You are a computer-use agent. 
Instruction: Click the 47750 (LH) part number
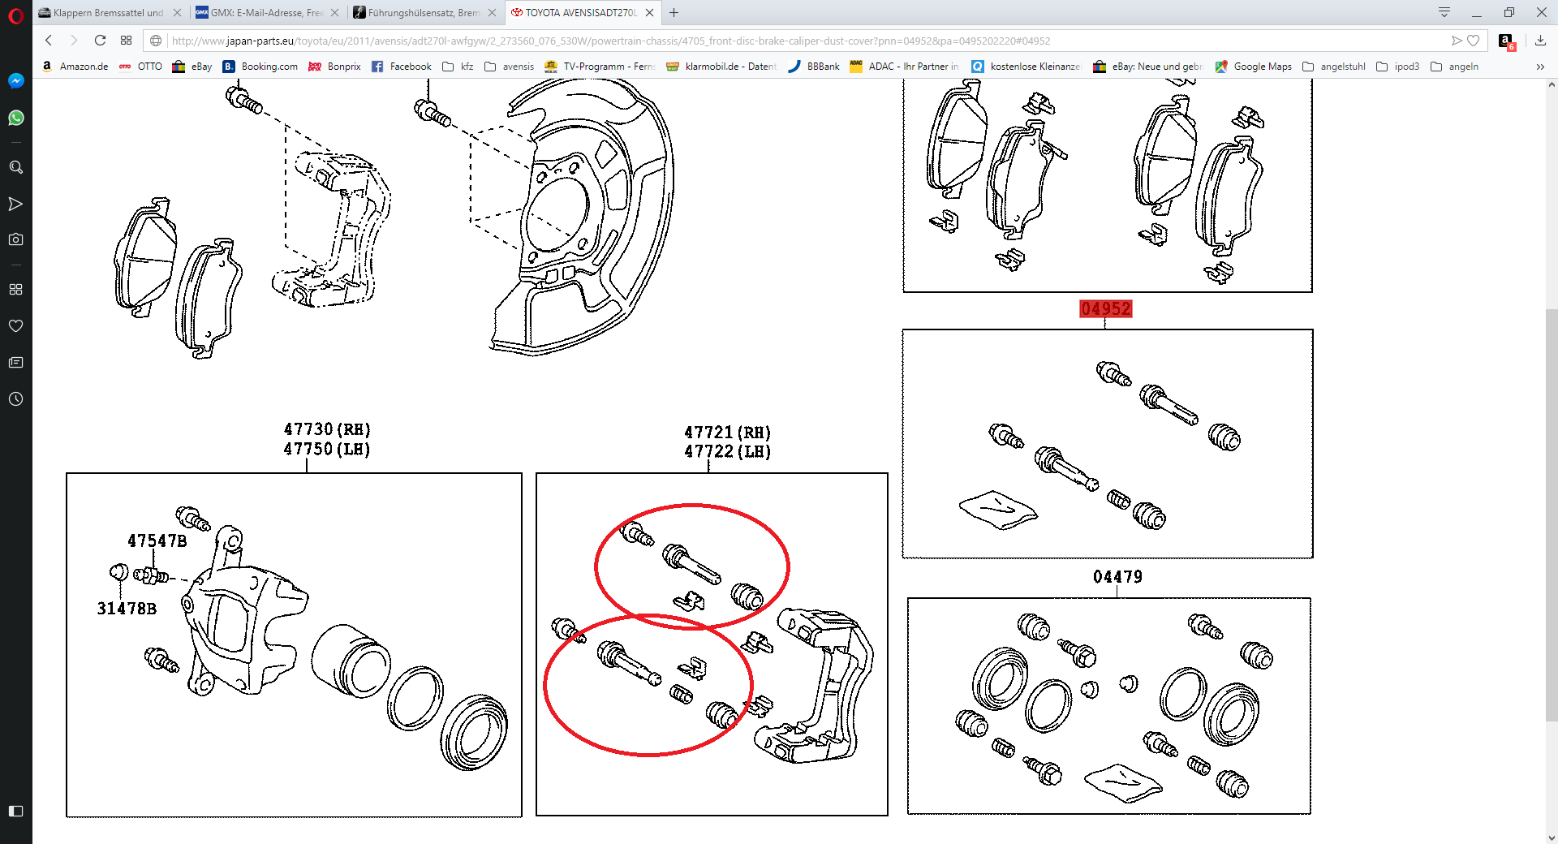(327, 449)
